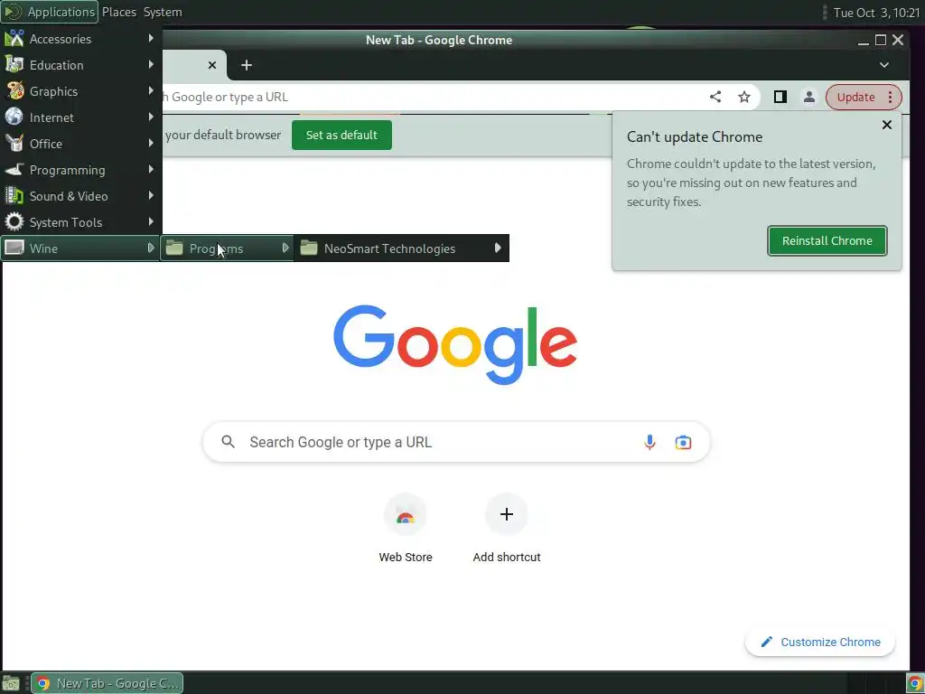Click the Internet submenu arrow

coord(151,117)
